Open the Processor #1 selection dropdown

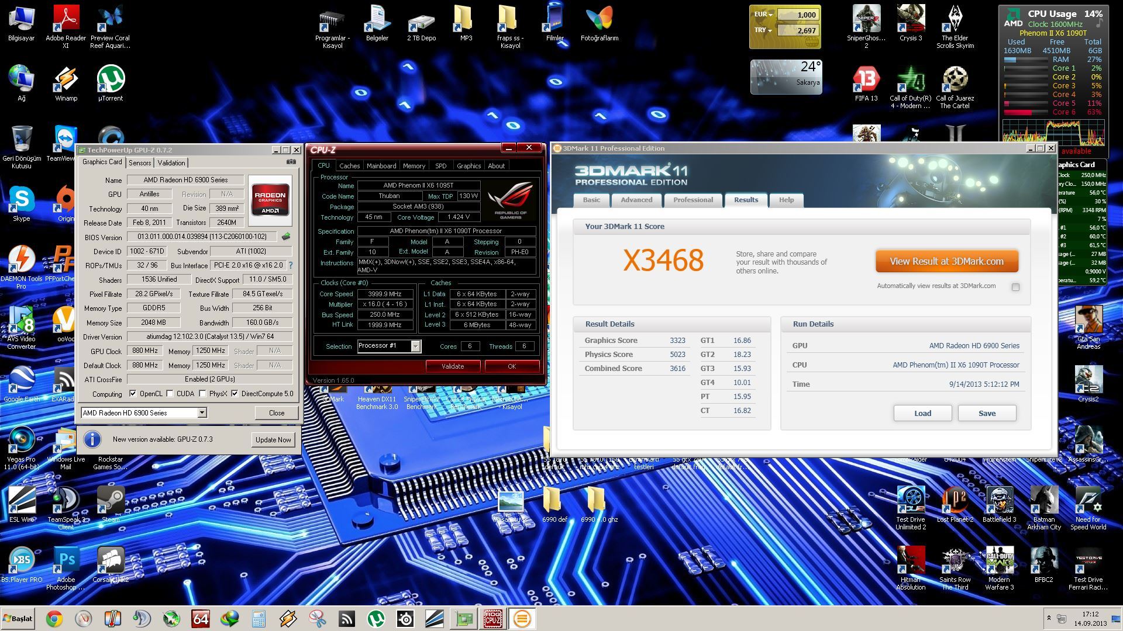[415, 346]
